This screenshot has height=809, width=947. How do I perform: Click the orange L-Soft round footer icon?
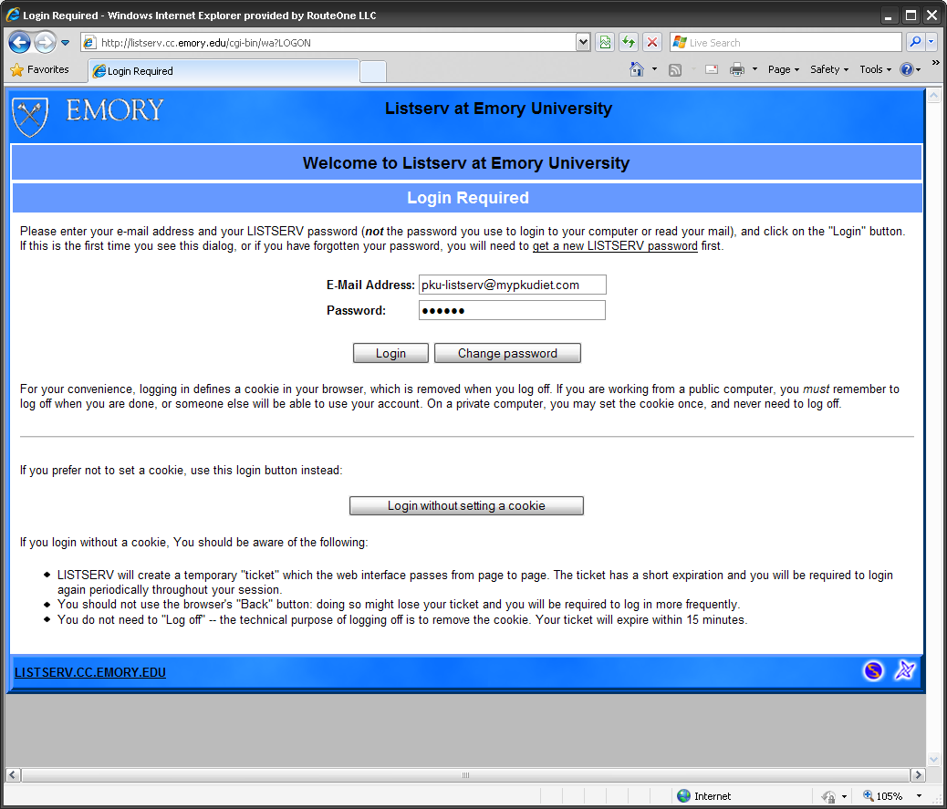(x=873, y=670)
